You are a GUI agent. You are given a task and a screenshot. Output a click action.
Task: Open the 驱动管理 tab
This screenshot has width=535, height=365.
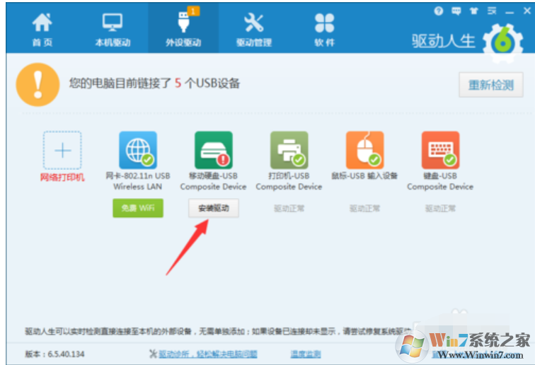tap(254, 30)
